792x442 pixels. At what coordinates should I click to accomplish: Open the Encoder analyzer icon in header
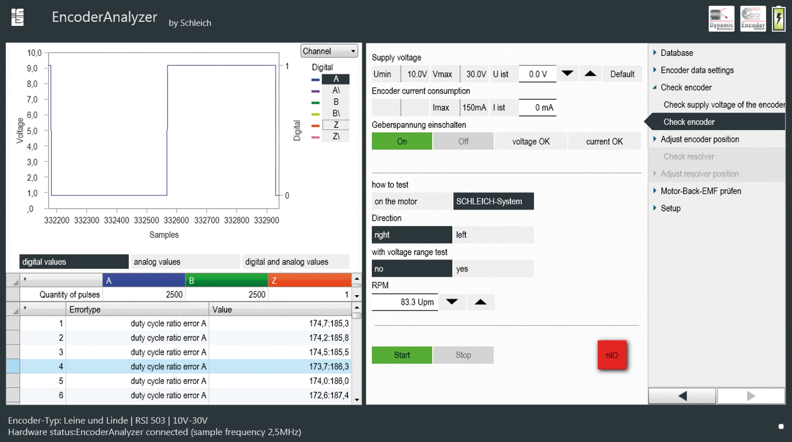[753, 19]
